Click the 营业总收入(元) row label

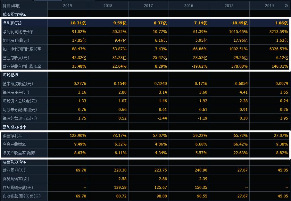pos(16,58)
